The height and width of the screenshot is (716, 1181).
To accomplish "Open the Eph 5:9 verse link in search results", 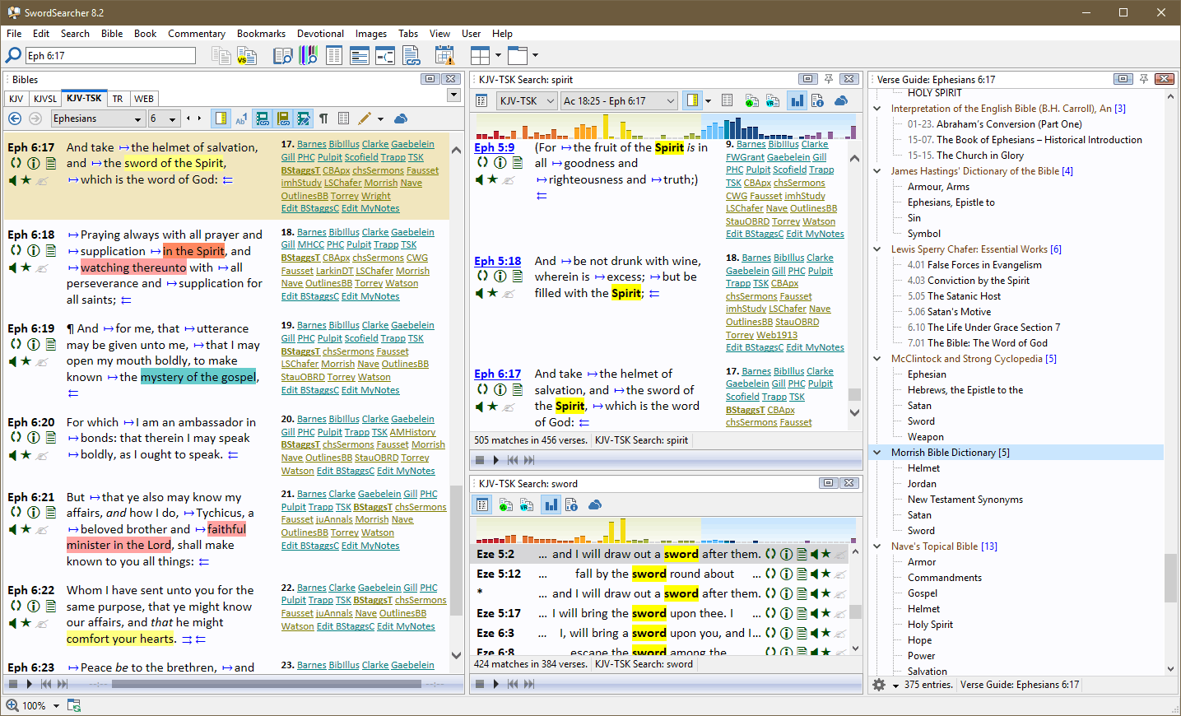I will 494,148.
